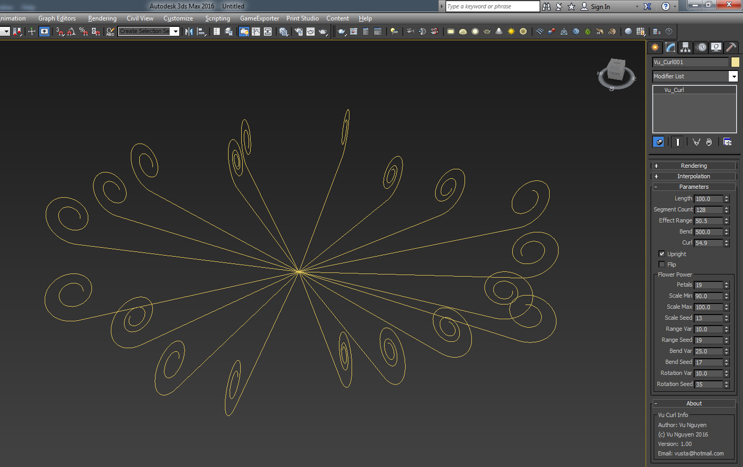Open the Customize menu
Image resolution: width=743 pixels, height=467 pixels.
tap(178, 18)
